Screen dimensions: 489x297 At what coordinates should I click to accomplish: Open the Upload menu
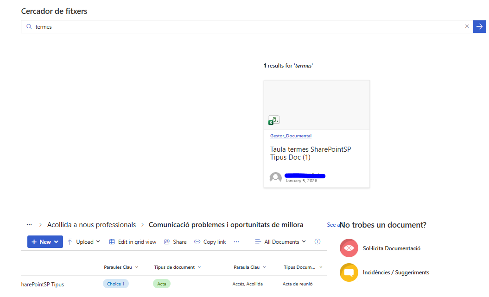[x=83, y=242]
